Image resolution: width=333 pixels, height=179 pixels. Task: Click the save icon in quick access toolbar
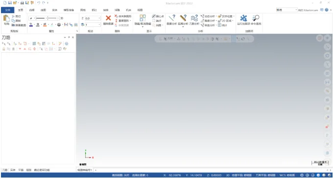point(10,3)
